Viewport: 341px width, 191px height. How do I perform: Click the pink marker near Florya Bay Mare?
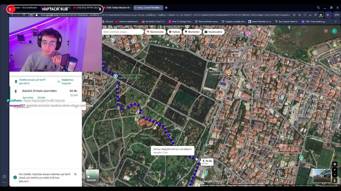point(247,33)
